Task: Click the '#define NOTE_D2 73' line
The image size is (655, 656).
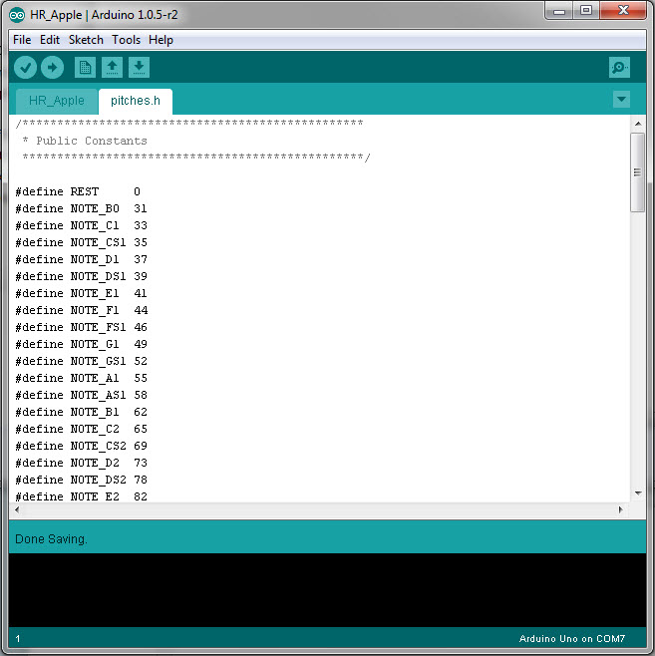Action: (81, 463)
